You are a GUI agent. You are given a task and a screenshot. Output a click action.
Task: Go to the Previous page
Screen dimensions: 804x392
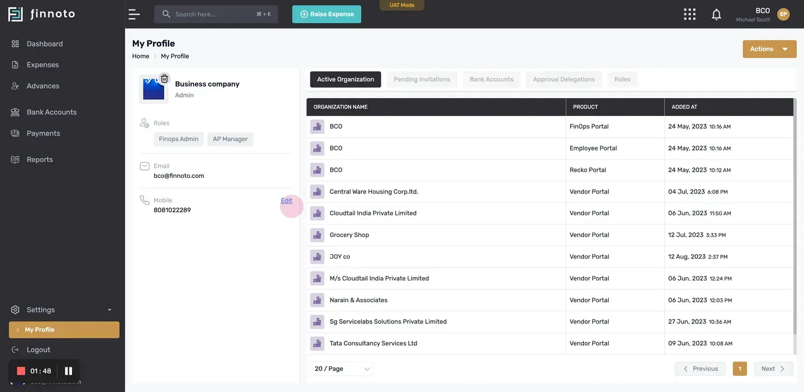pos(700,369)
